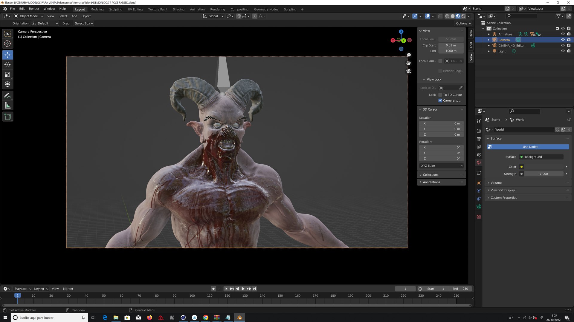
Task: Open the Render menu
Action: click(x=34, y=9)
